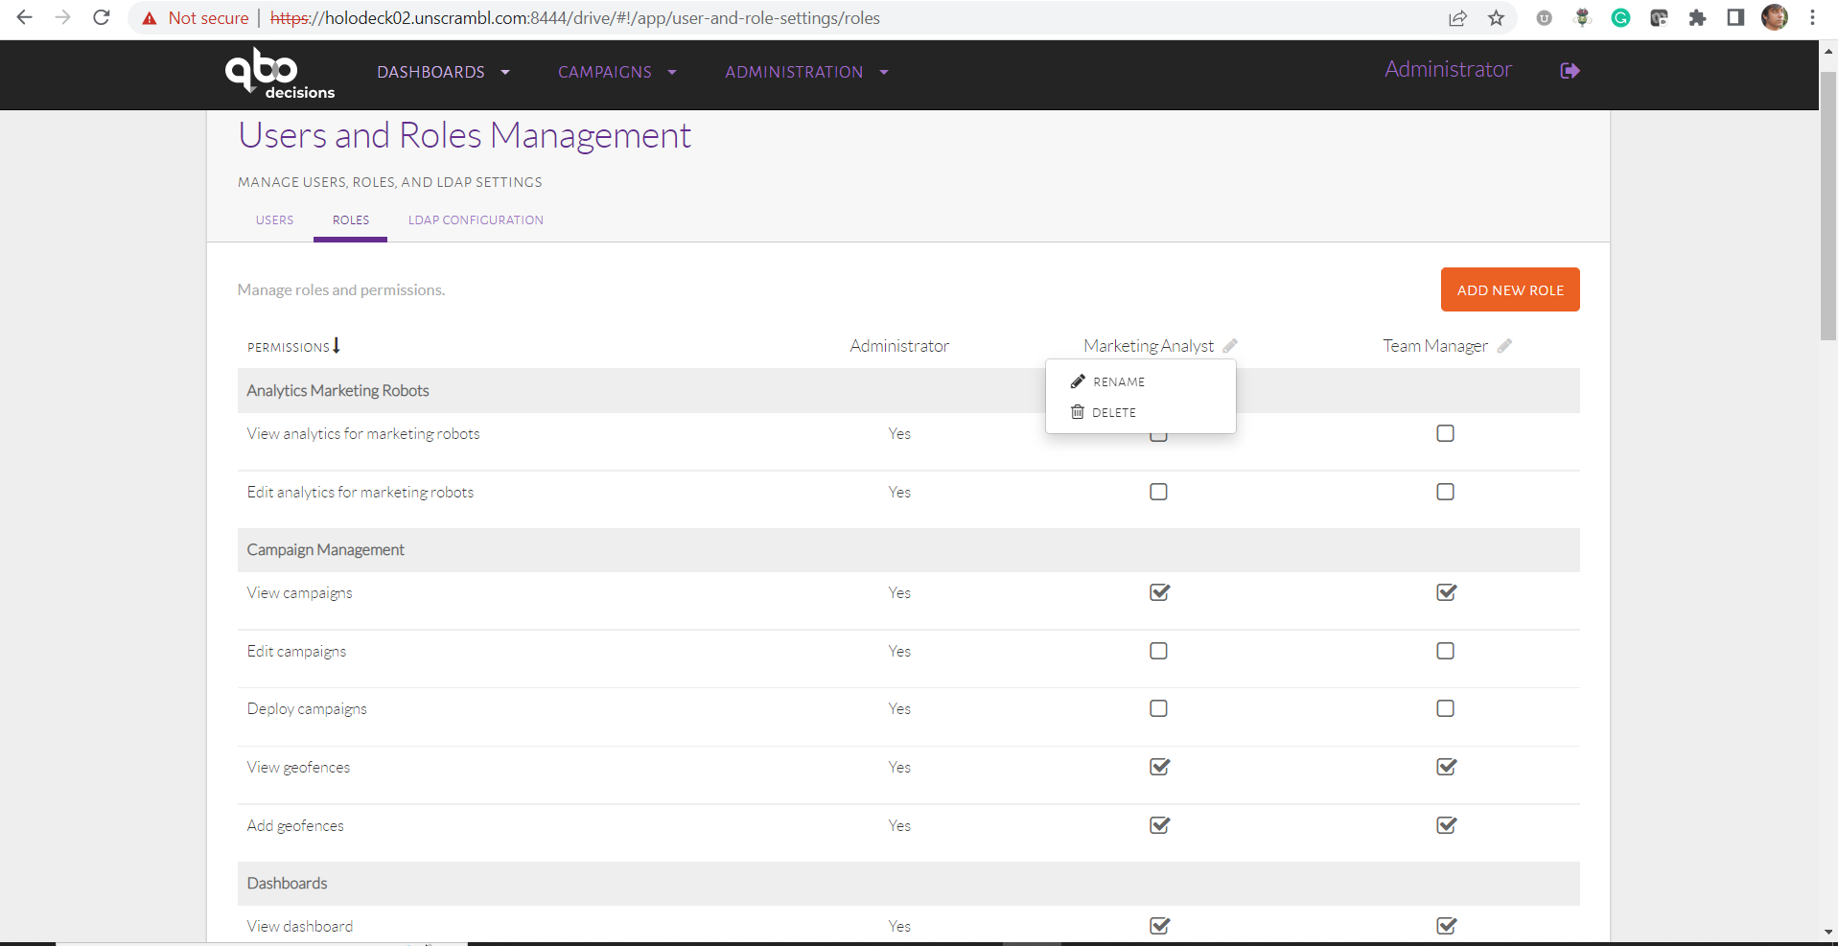This screenshot has width=1838, height=946.
Task: Uncheck Marketing Analyst View campaigns
Action: 1159,592
